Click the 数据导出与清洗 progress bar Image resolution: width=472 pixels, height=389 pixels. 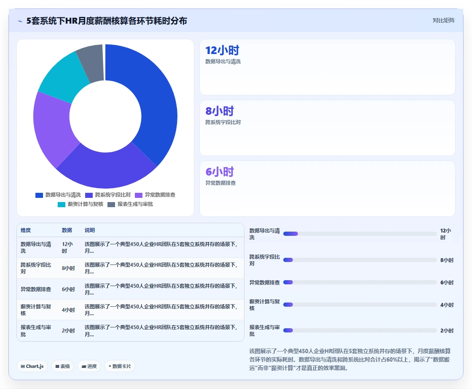[360, 234]
